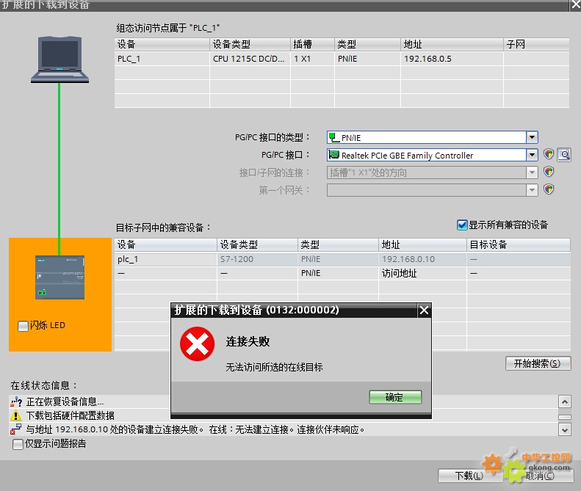Click S7-1200 device type cell
Viewport: 581px width, 491px height.
tap(257, 259)
